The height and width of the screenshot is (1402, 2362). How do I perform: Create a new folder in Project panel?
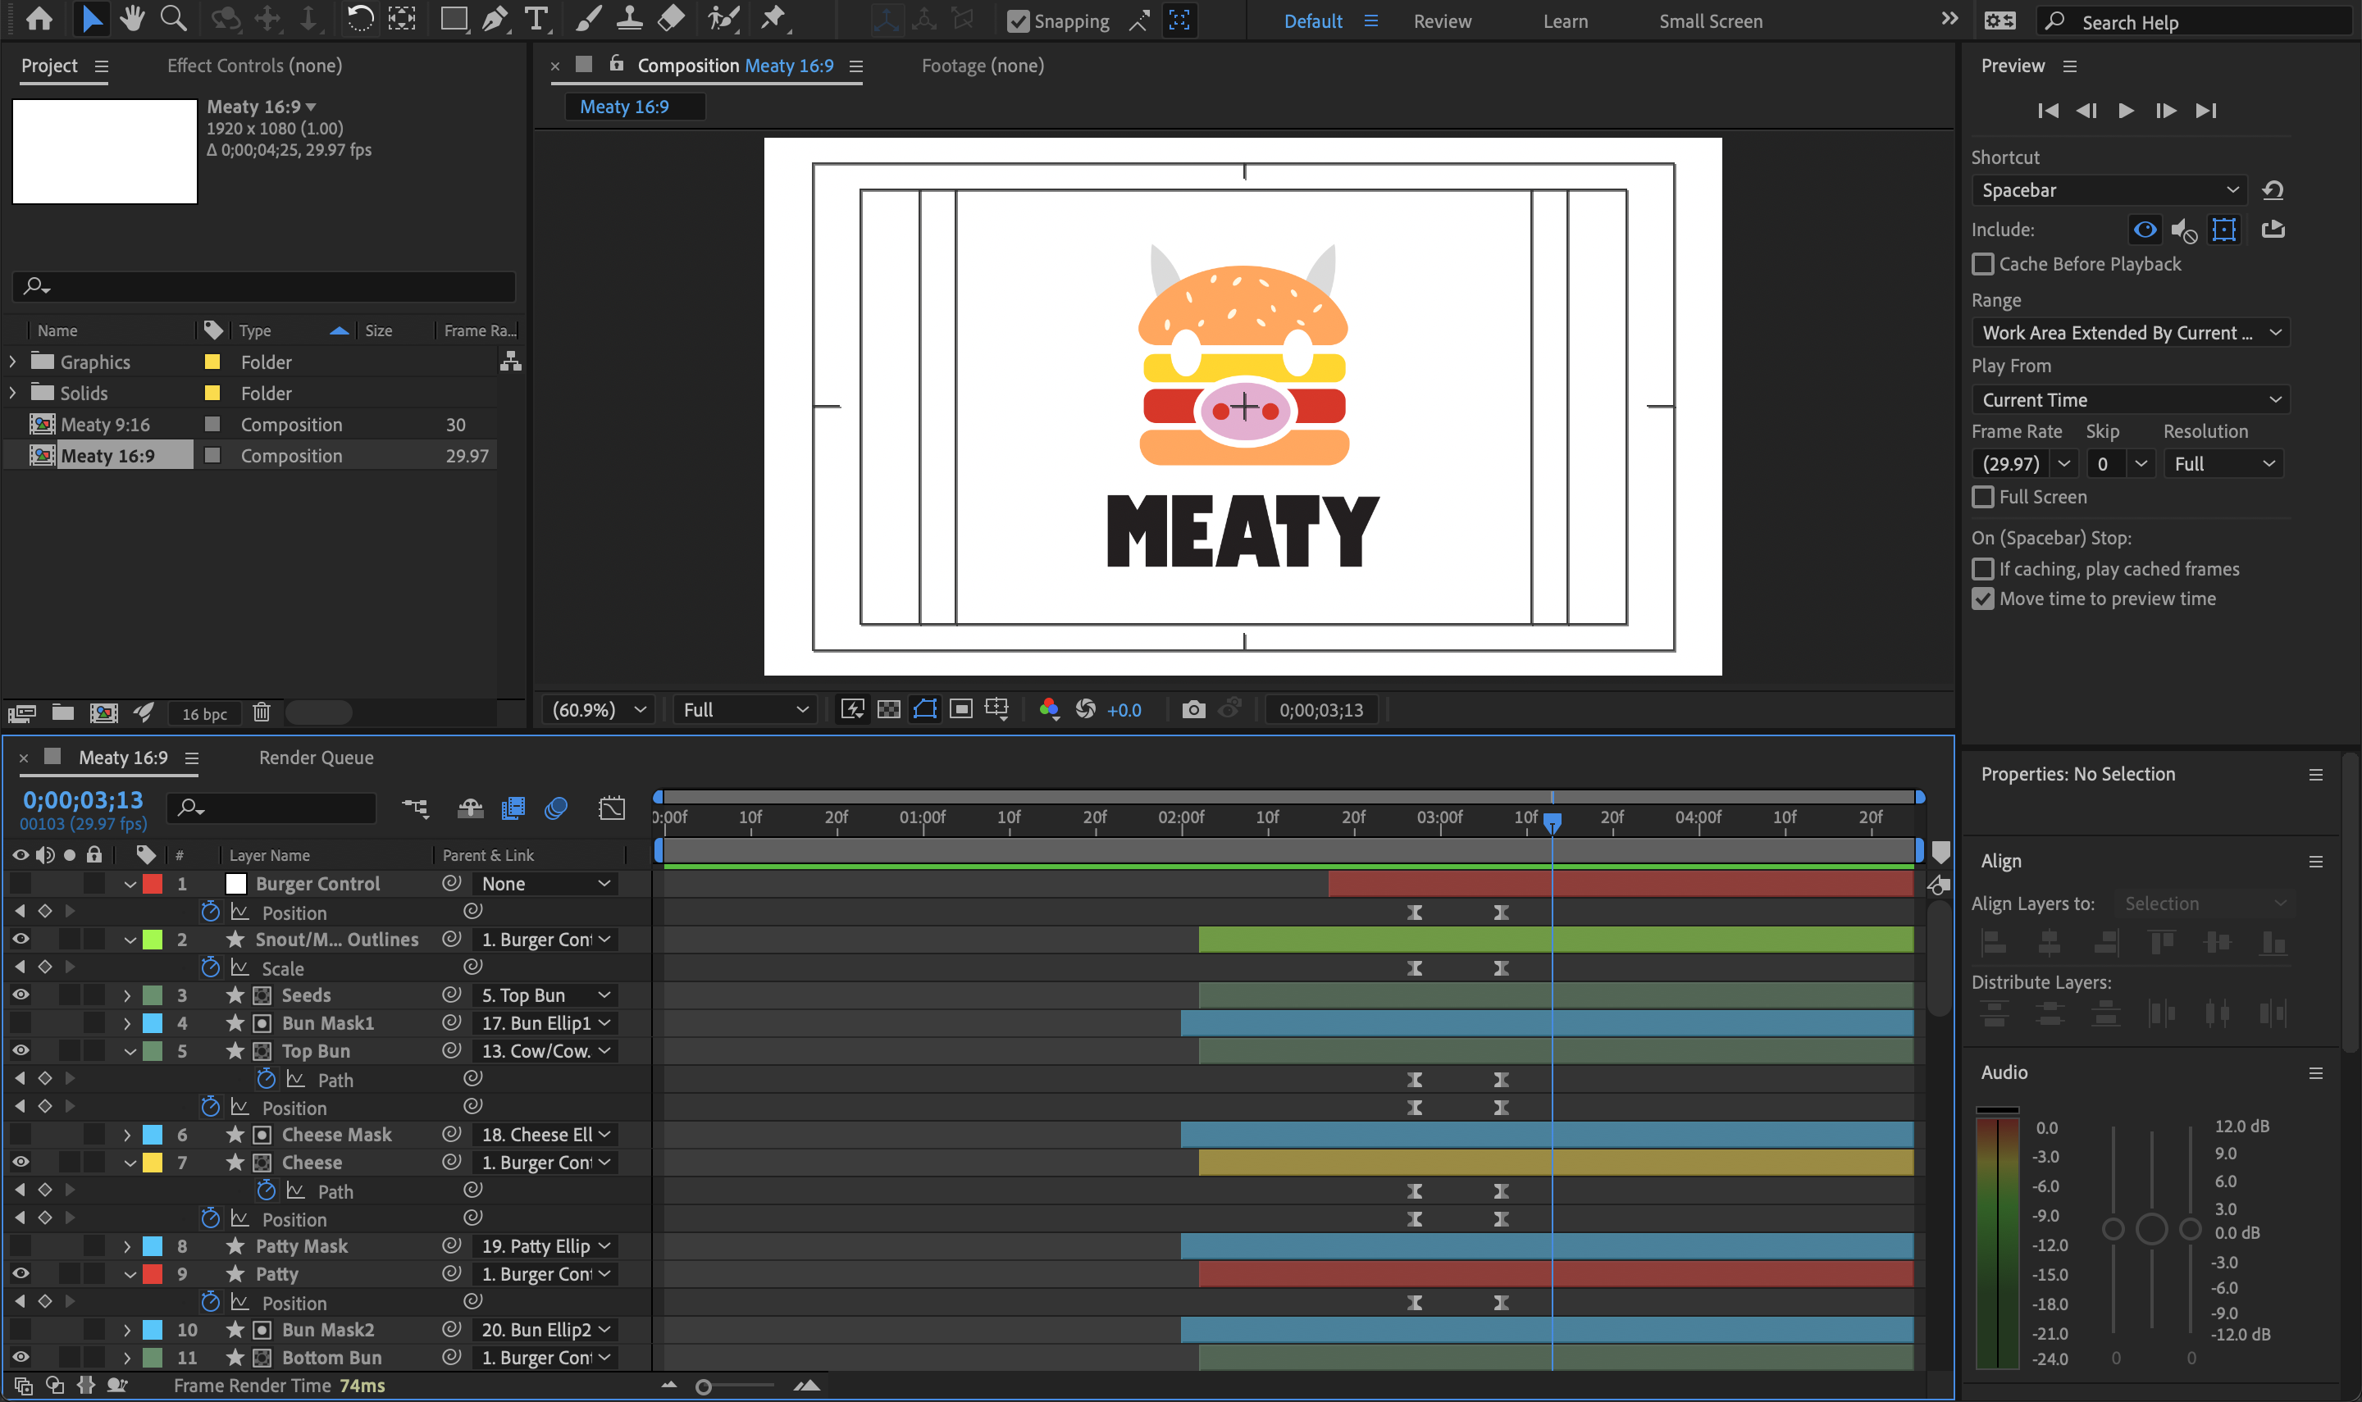(x=62, y=712)
